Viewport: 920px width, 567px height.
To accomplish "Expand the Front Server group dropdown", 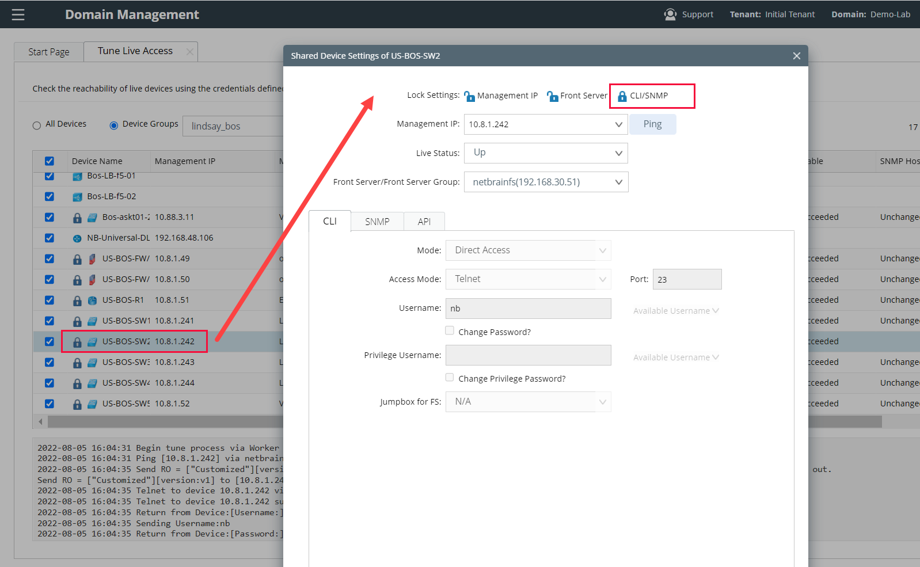I will coord(546,182).
